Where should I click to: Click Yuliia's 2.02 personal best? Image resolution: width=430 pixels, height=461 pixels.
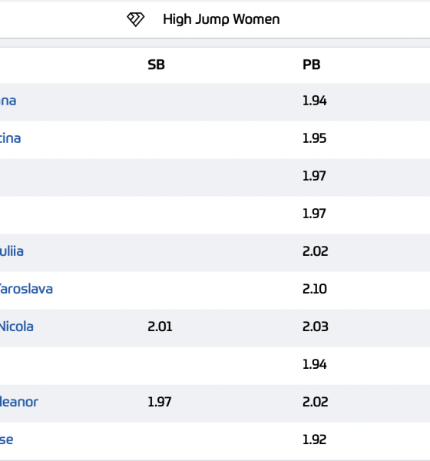click(316, 251)
